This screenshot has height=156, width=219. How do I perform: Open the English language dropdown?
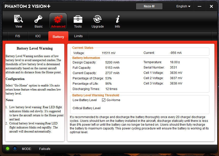click(183, 6)
